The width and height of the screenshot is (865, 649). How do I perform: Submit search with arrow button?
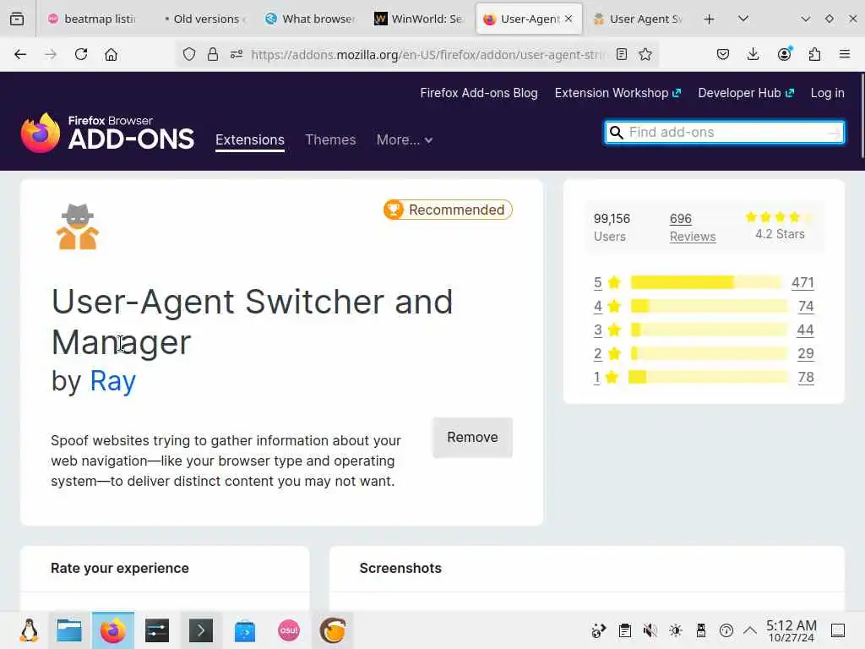coord(834,133)
